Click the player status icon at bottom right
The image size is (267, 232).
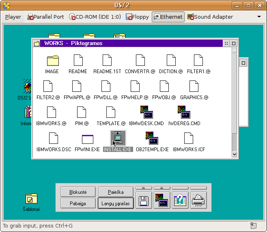click(x=253, y=225)
